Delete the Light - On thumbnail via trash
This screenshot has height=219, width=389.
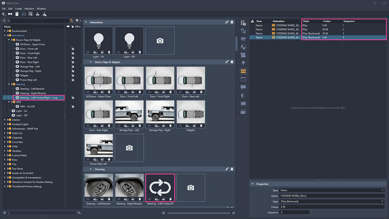click(109, 52)
